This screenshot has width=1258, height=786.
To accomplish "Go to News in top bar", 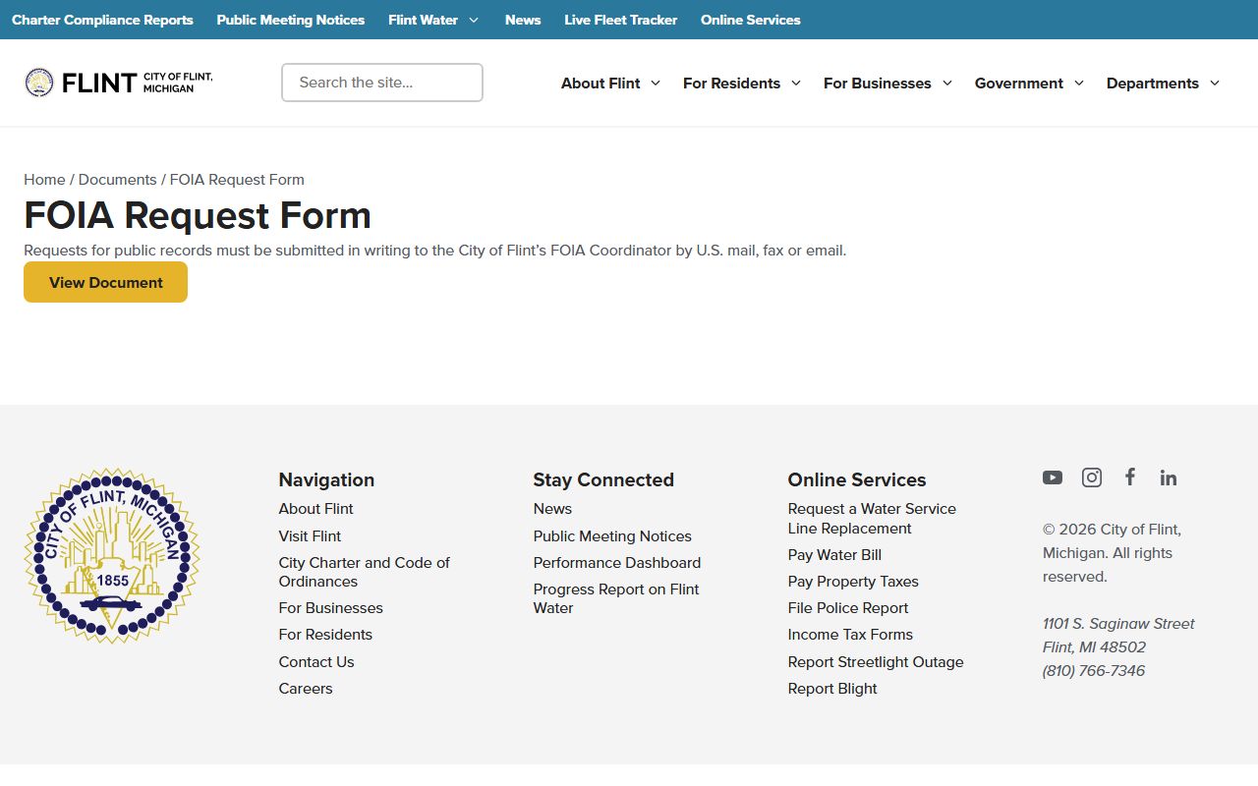I will (523, 20).
